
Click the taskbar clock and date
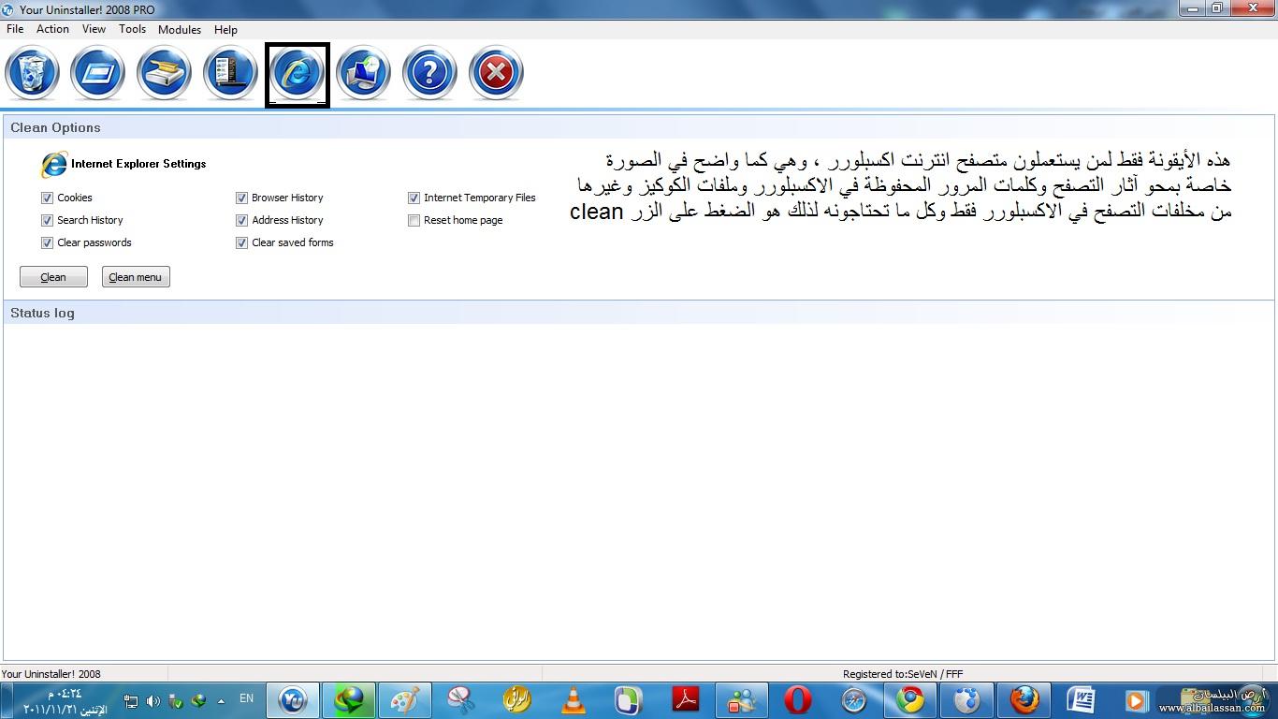(x=65, y=701)
